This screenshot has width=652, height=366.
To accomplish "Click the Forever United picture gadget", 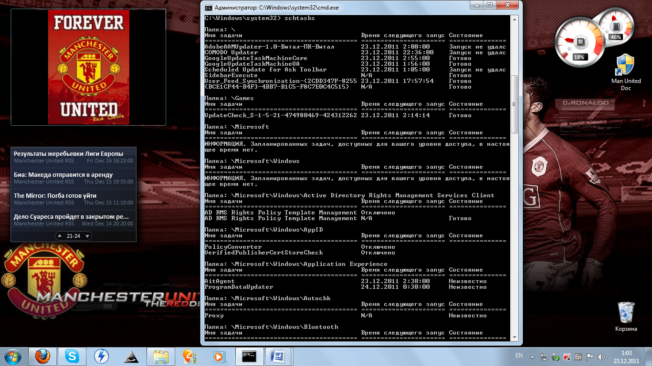I will click(88, 67).
